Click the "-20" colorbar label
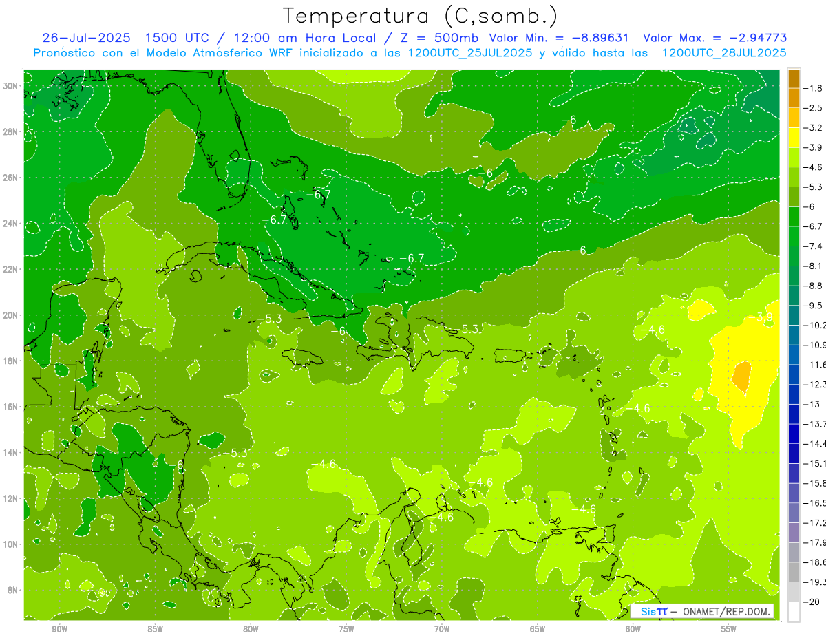Image resolution: width=826 pixels, height=638 pixels. point(812,602)
